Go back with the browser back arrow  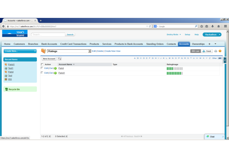3,26
